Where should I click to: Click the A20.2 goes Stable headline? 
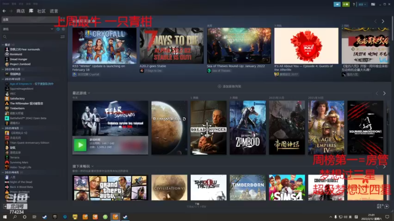pyautogui.click(x=153, y=66)
